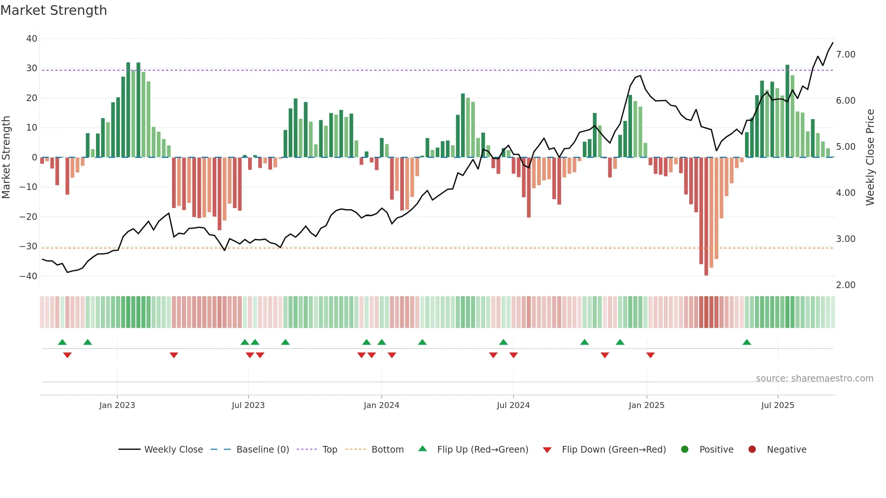886x498 pixels.
Task: Click the 2.00 price tick label
Action: (x=846, y=285)
